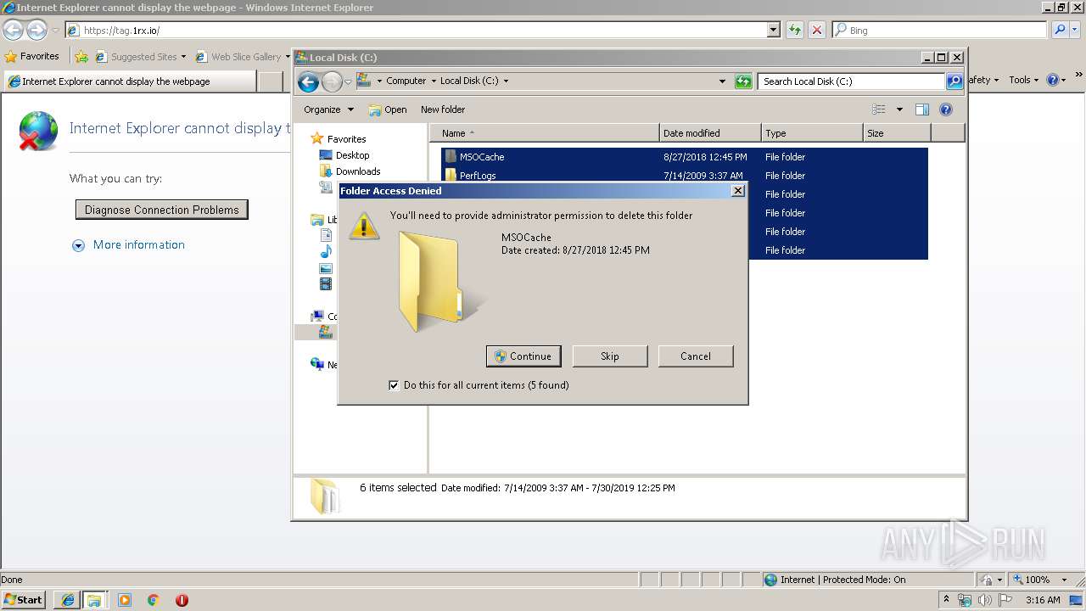
Task: Click Internet Explorer taskbar icon
Action: [68, 600]
